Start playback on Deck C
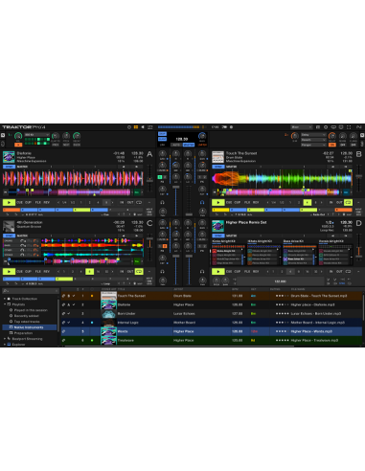Screen dimensions: 365x471 9,272
